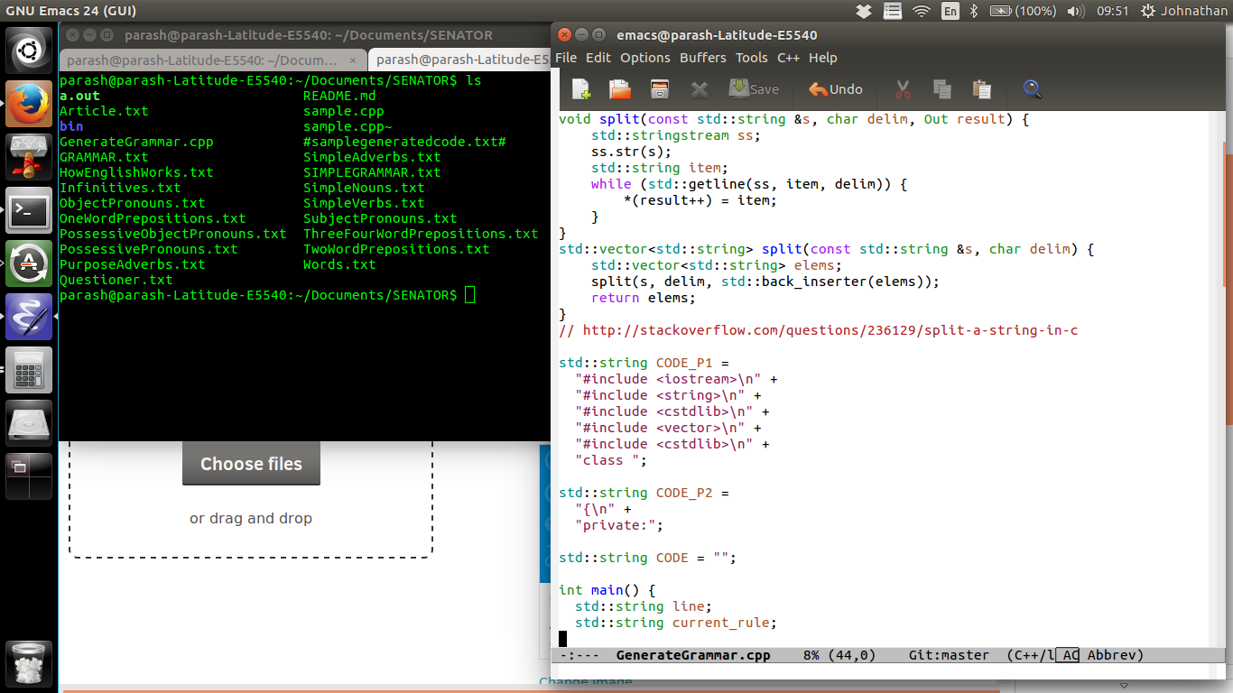
Task: Click the Dropbox indicator in the top panel
Action: point(864,11)
